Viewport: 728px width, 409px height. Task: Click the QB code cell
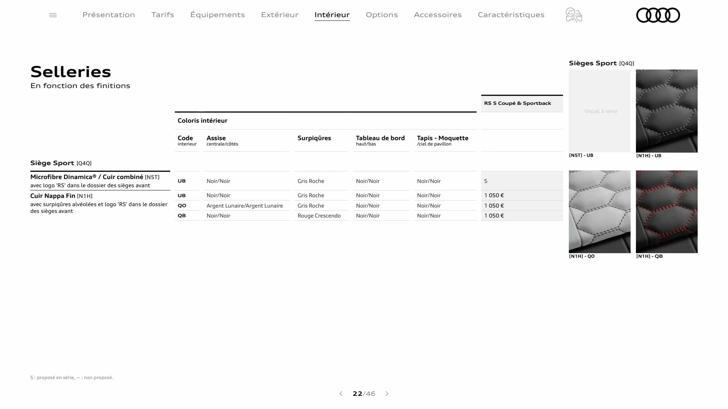tap(182, 216)
